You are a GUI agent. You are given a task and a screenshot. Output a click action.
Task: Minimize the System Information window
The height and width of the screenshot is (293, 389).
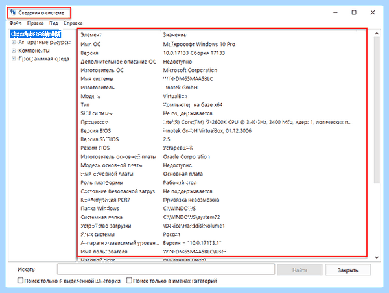pos(336,12)
